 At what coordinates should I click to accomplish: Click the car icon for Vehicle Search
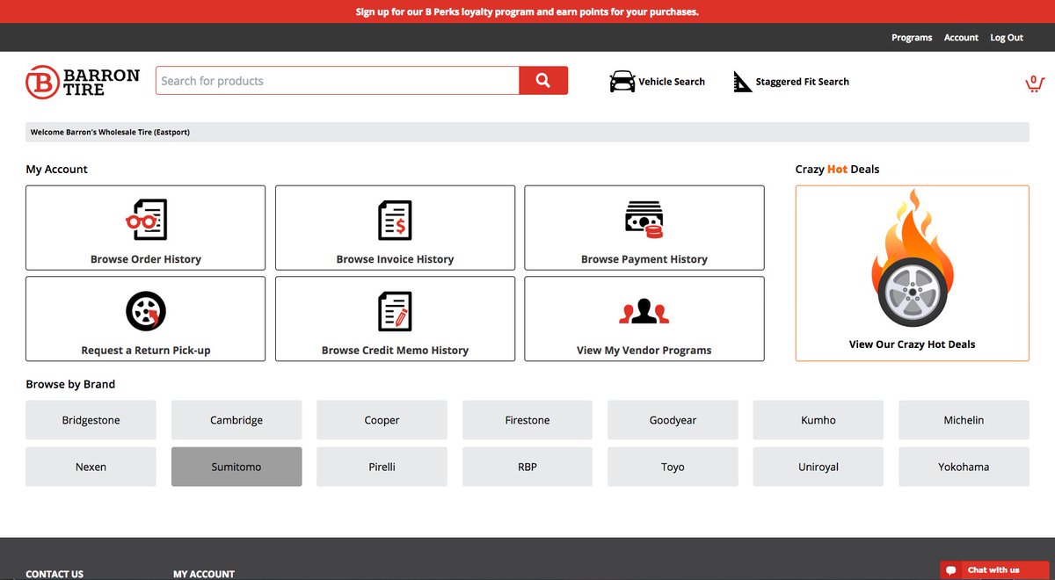[622, 82]
